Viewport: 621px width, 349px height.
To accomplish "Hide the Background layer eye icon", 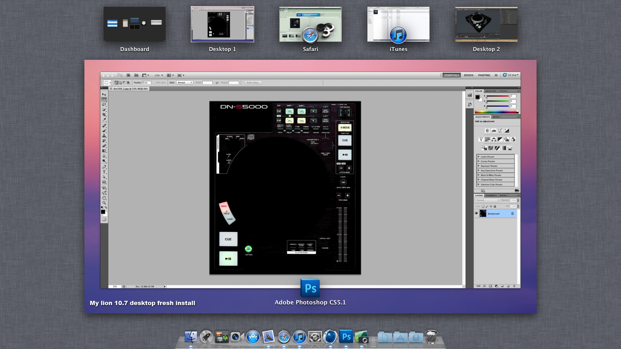I will [x=476, y=213].
